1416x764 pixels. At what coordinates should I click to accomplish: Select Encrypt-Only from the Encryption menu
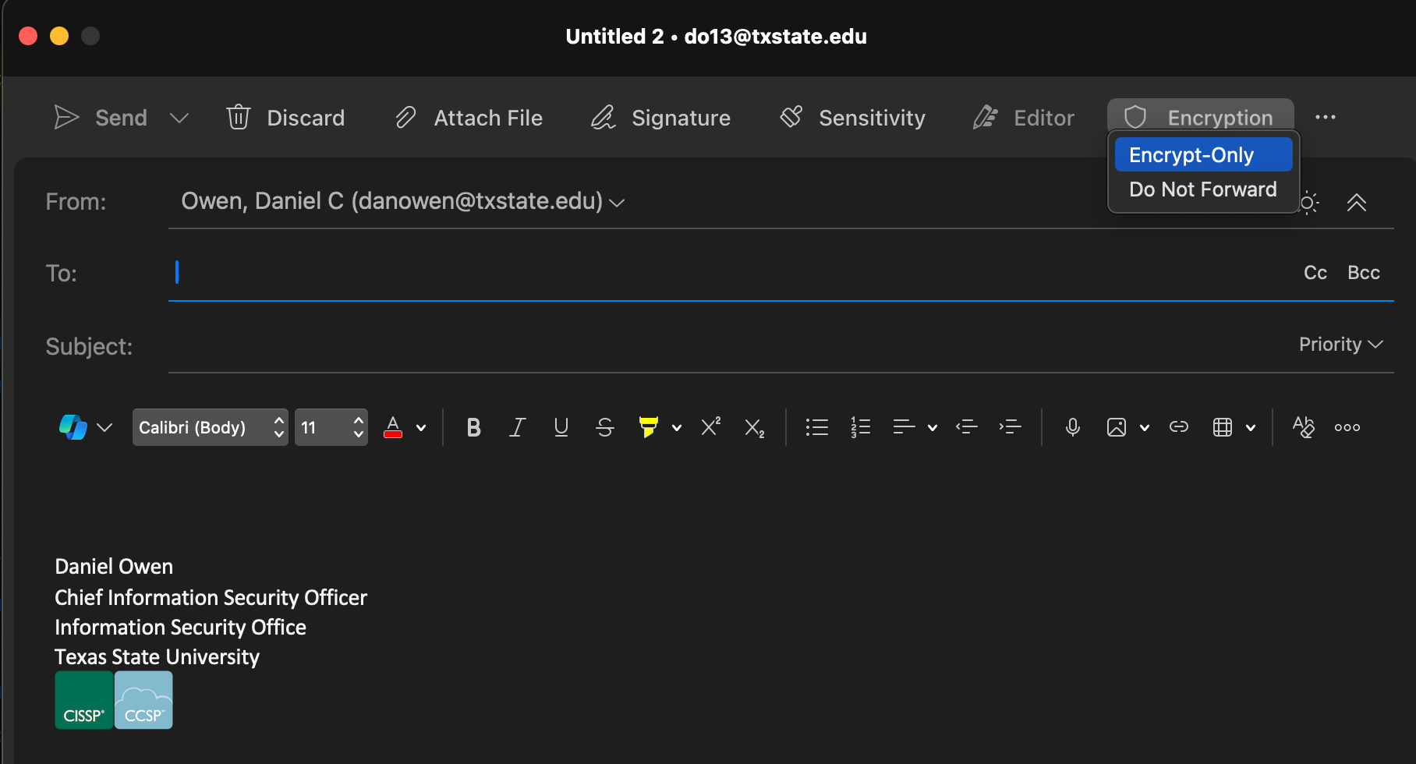[1191, 154]
